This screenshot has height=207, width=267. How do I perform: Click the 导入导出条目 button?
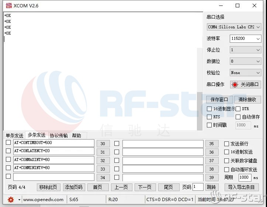242,187
